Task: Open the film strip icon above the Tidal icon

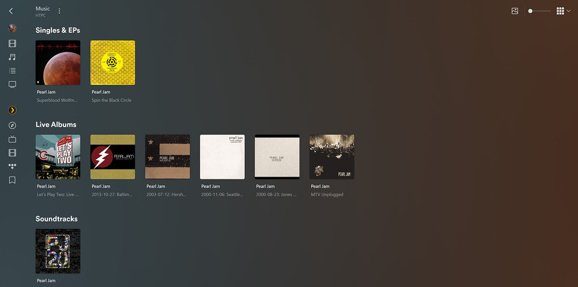Action: pos(12,152)
